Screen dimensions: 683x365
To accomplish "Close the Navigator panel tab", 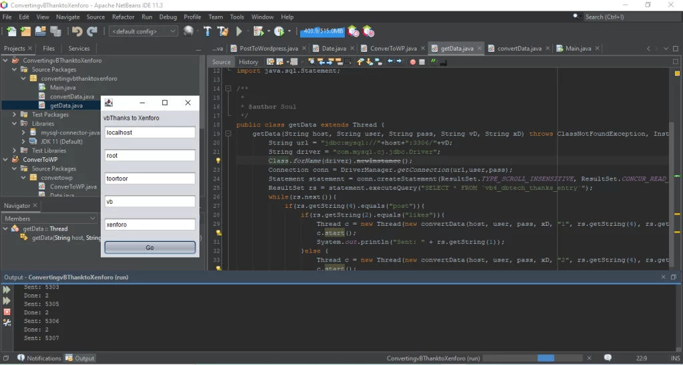I will coord(35,205).
